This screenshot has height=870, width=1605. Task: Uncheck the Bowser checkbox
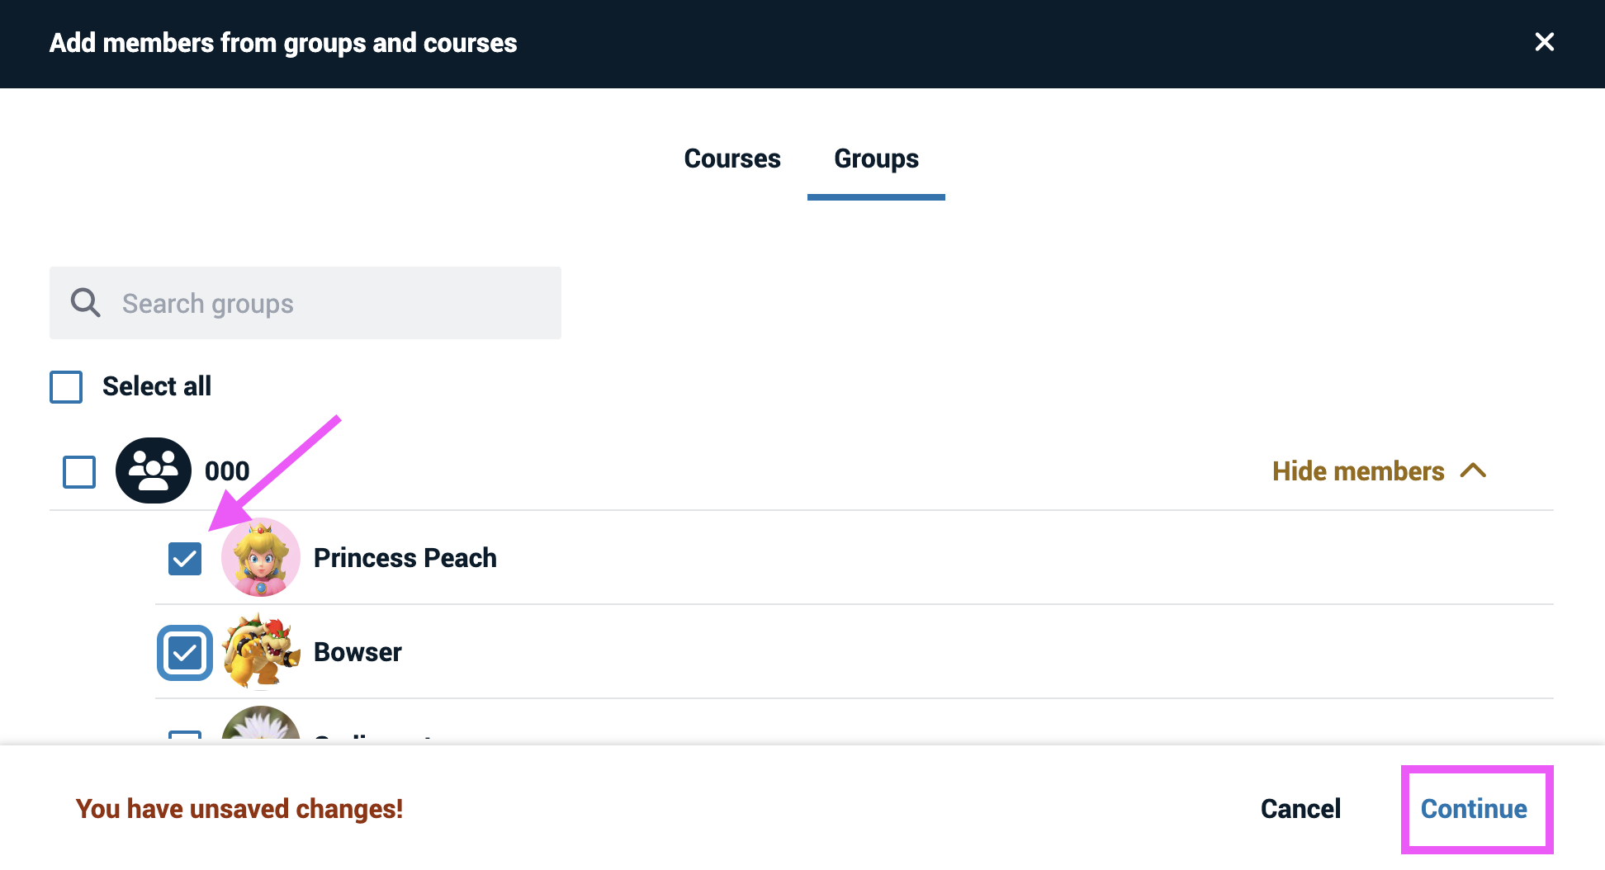coord(185,654)
